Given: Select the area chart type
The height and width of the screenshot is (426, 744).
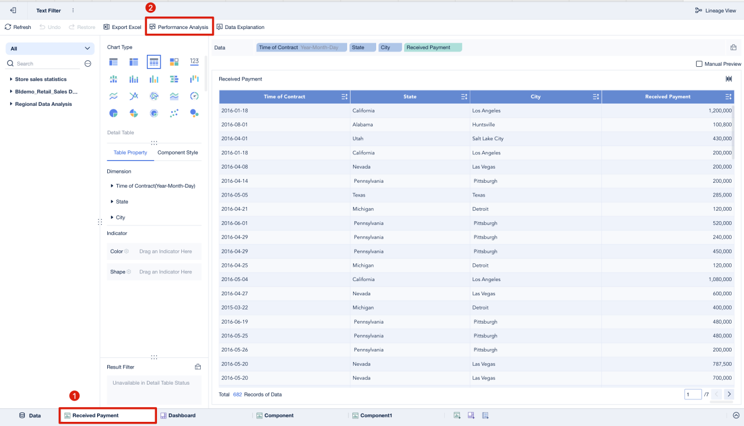Looking at the screenshot, I should click(x=174, y=96).
